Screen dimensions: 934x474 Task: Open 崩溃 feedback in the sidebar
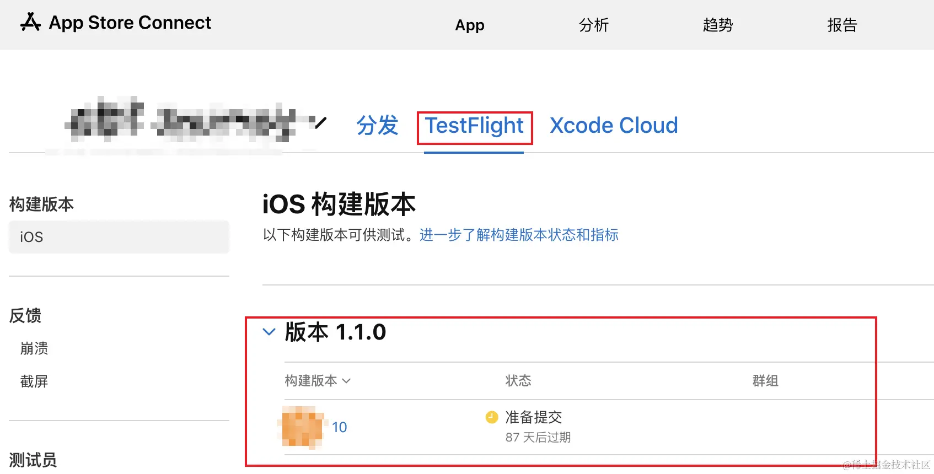[34, 348]
